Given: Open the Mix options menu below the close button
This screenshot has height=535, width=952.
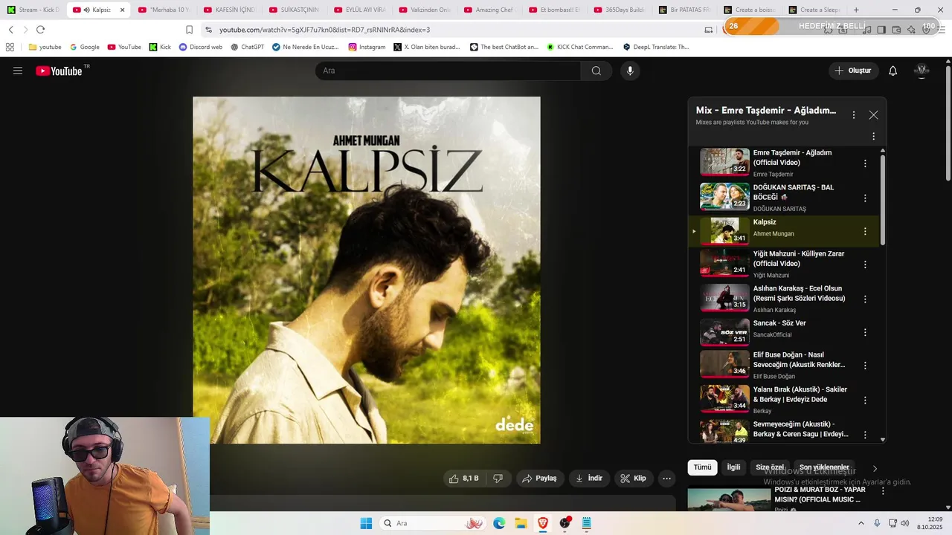Looking at the screenshot, I should pyautogui.click(x=873, y=136).
